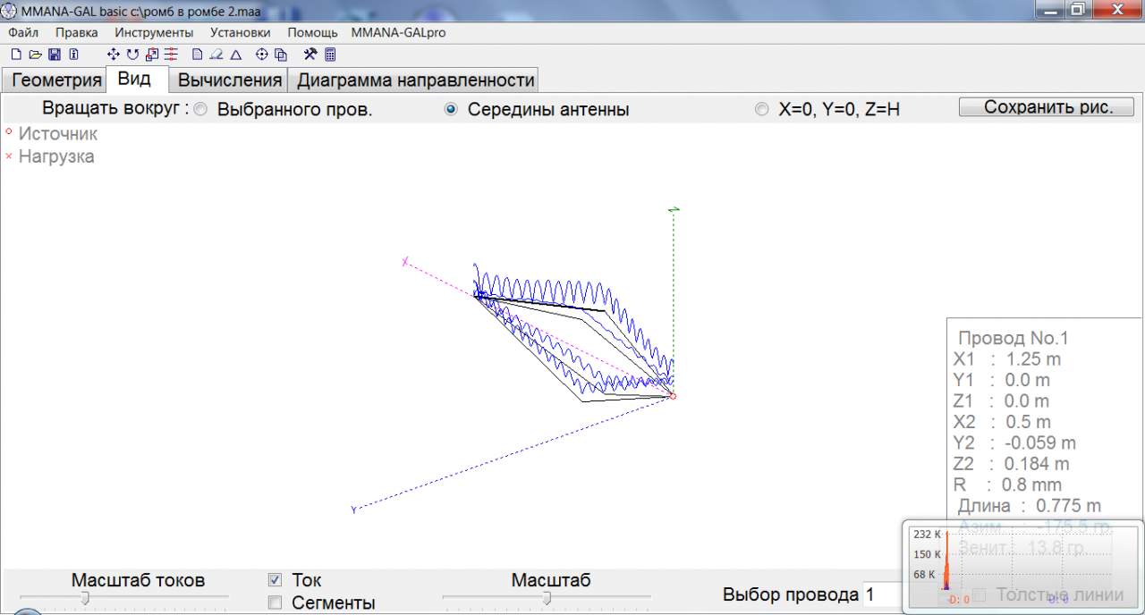Image resolution: width=1145 pixels, height=615 pixels.
Task: Click the scale antenna icon
Action: (151, 55)
